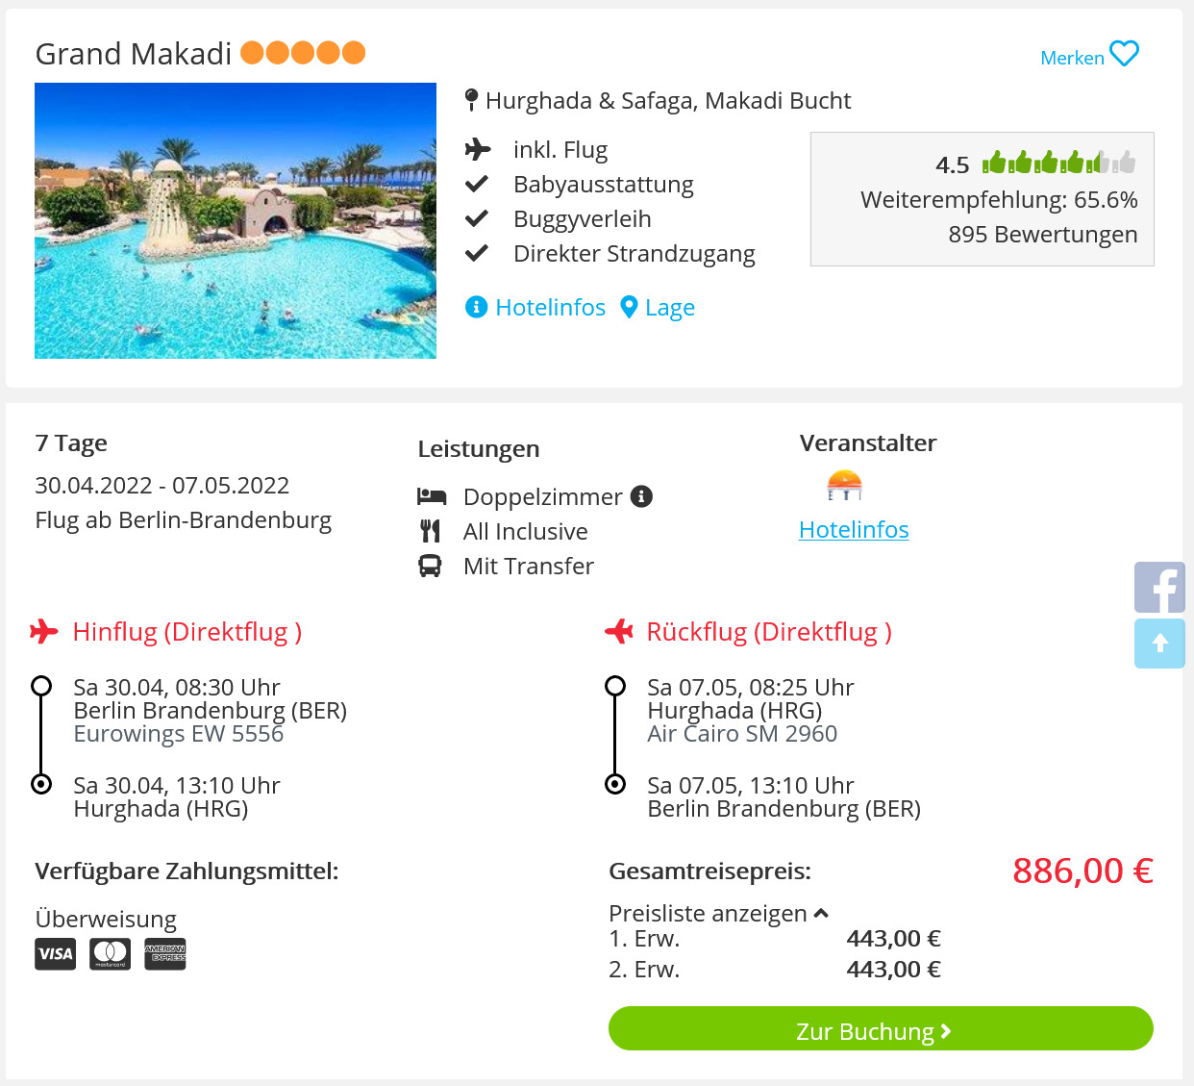Screen dimensions: 1194x1086
Task: Click the Rückflug airplane icon
Action: (619, 632)
